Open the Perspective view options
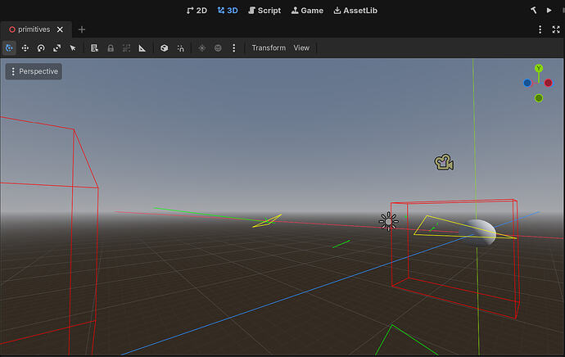565x357 pixels. click(34, 71)
